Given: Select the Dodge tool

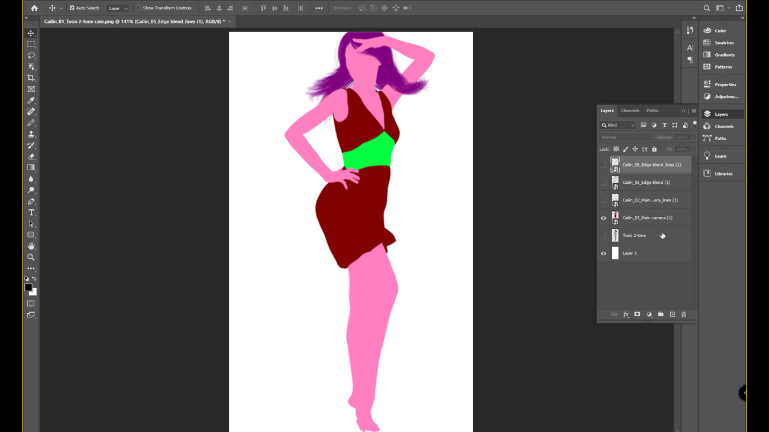Looking at the screenshot, I should 31,190.
